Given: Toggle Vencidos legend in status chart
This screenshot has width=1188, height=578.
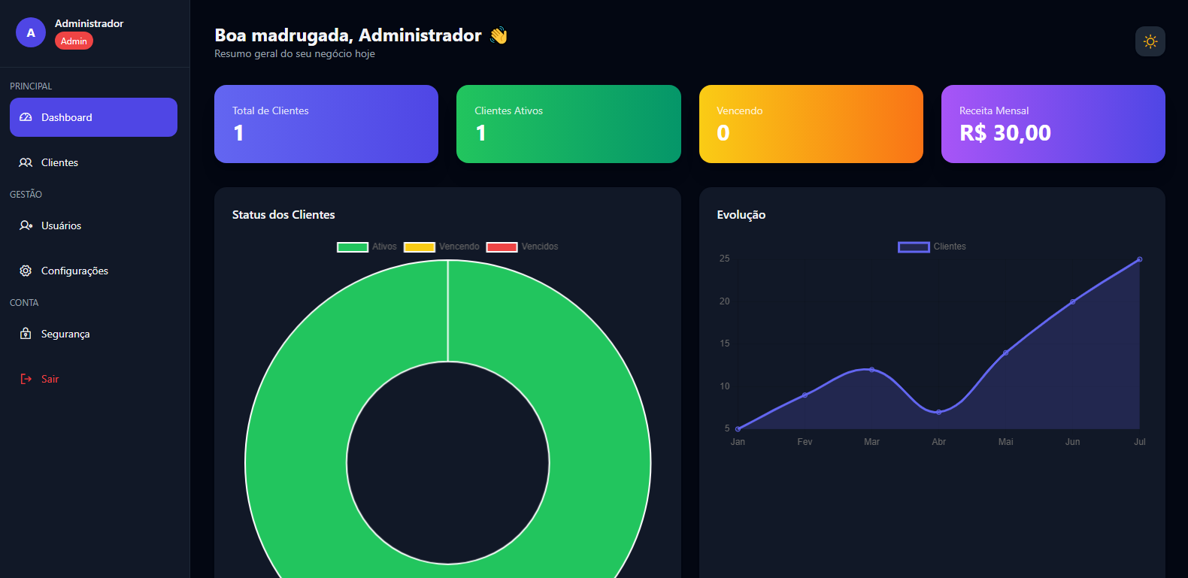Looking at the screenshot, I should (523, 247).
